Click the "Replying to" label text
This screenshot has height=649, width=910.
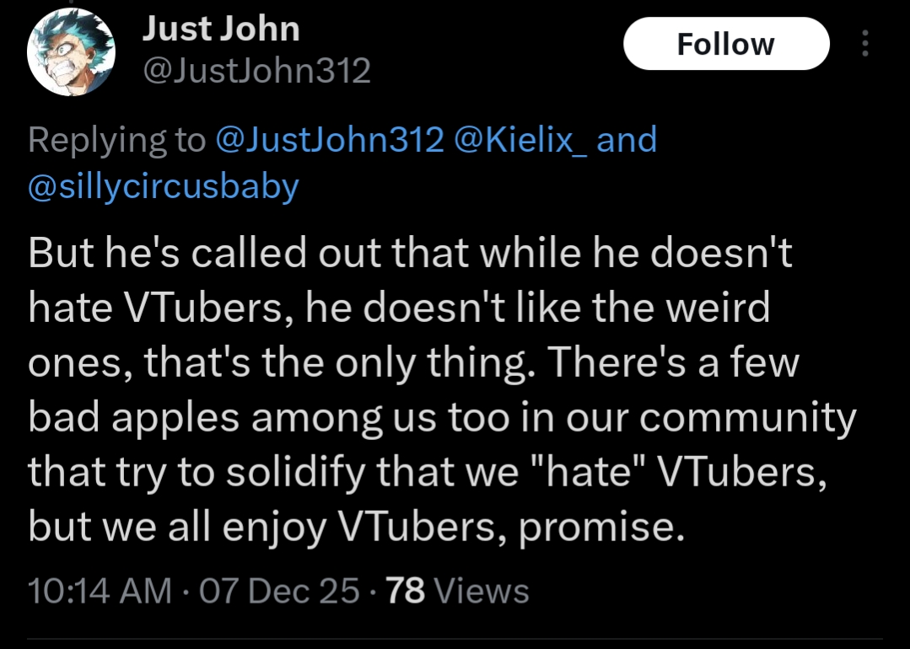point(116,139)
